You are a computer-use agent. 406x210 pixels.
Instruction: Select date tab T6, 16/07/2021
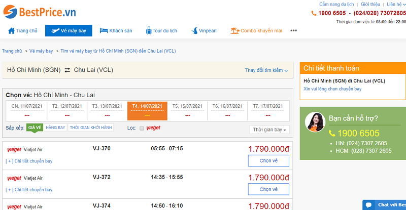(227, 111)
